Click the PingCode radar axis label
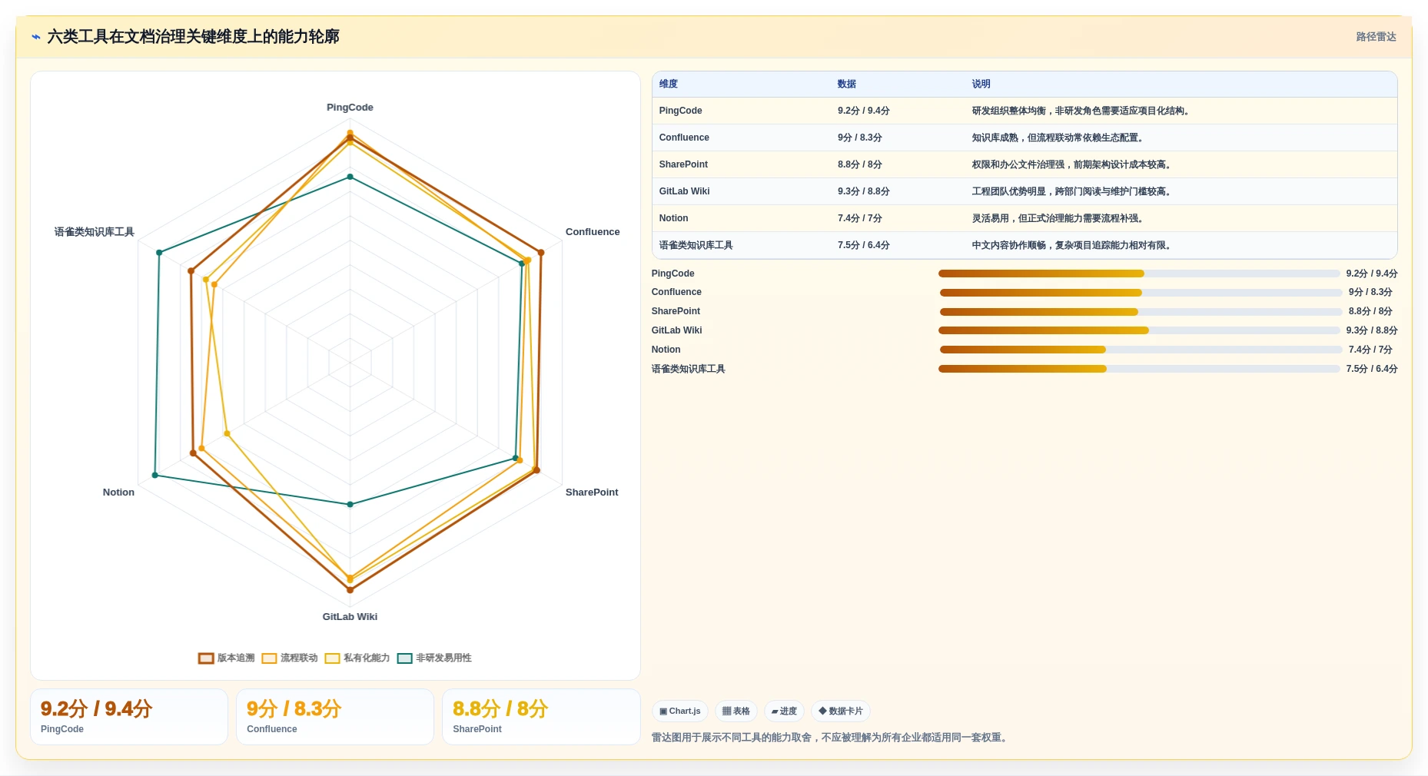This screenshot has width=1428, height=776. pyautogui.click(x=350, y=108)
